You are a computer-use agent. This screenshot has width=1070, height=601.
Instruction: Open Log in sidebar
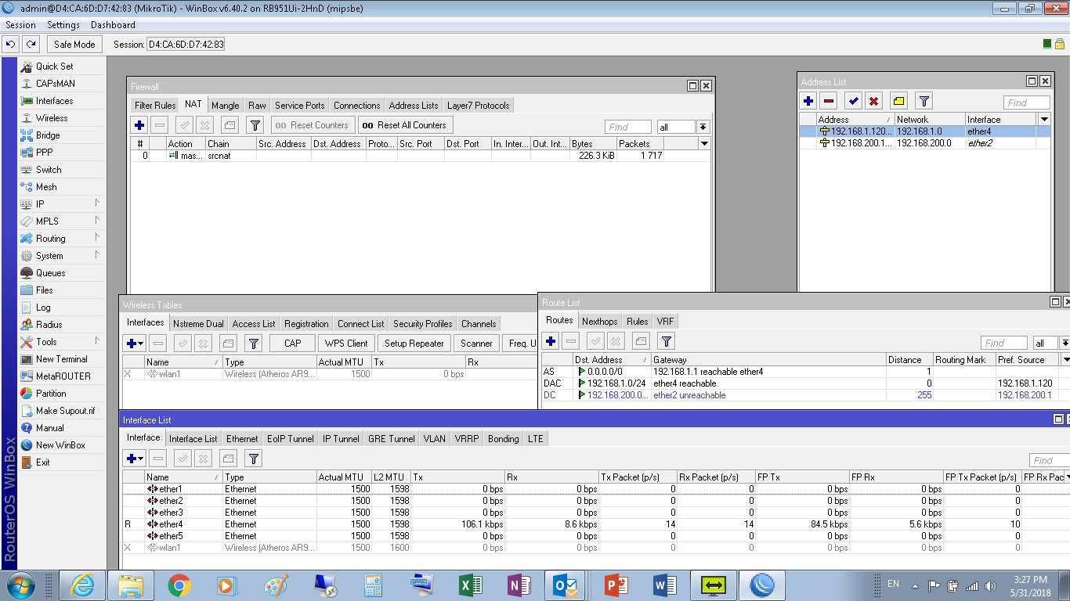coord(43,308)
